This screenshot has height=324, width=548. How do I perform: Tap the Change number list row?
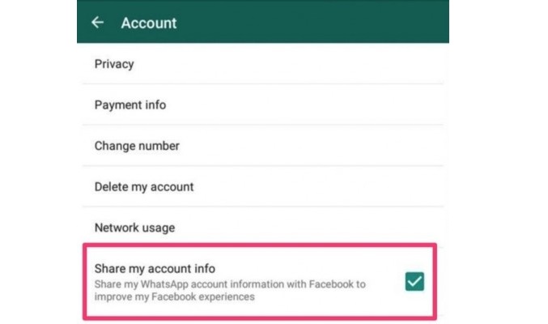(259, 147)
